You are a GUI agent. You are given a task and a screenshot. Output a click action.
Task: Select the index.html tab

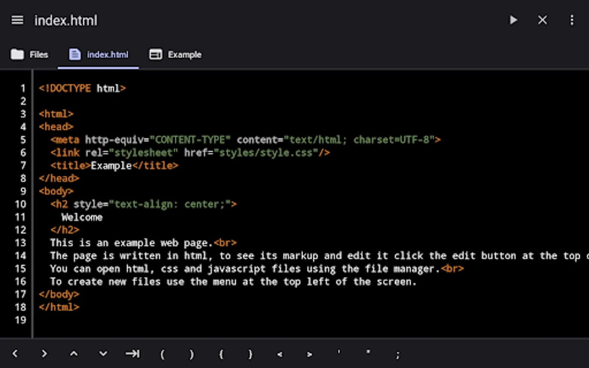click(99, 54)
